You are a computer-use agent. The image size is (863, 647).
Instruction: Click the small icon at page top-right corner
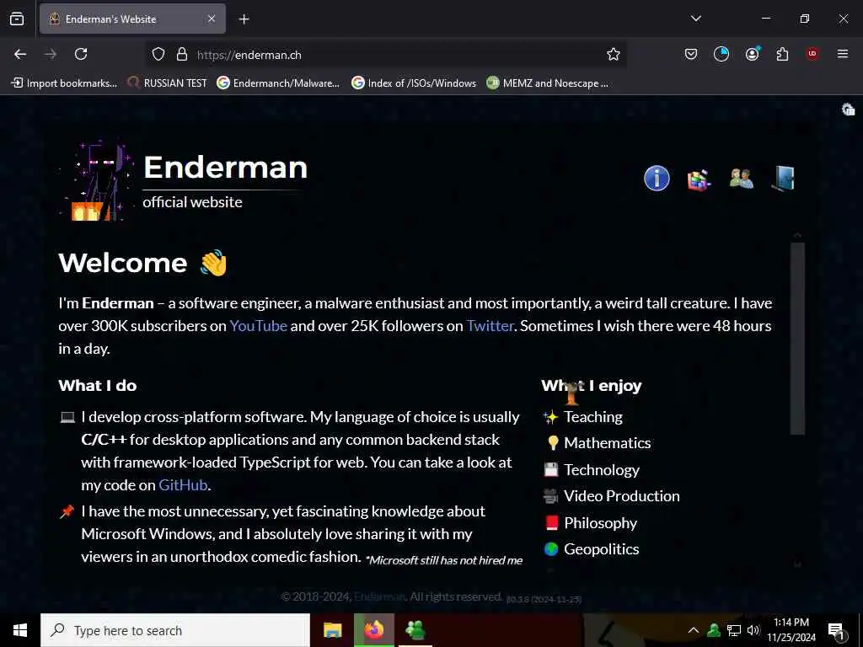[848, 110]
